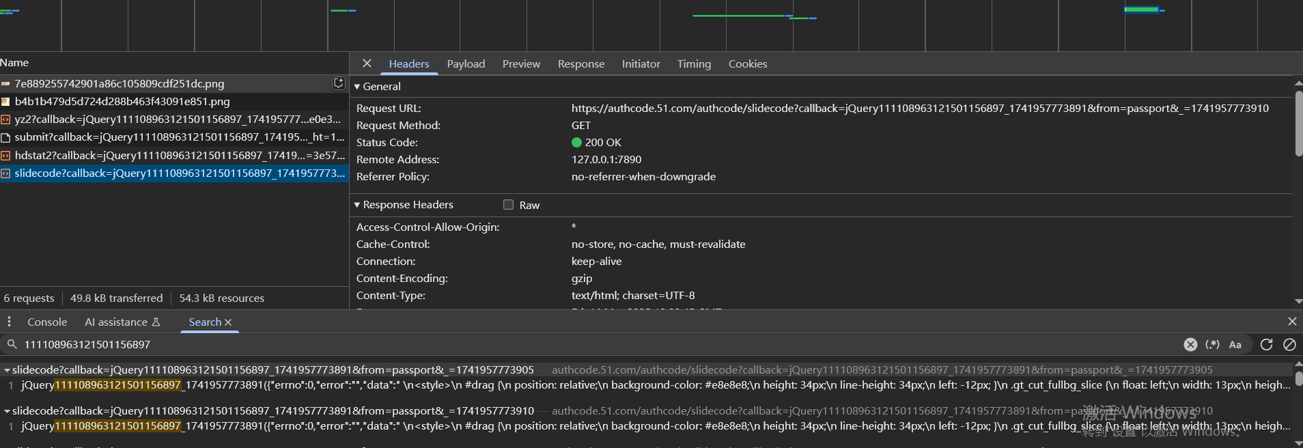Close the bottom drawer panel
1303x448 pixels.
[1292, 322]
